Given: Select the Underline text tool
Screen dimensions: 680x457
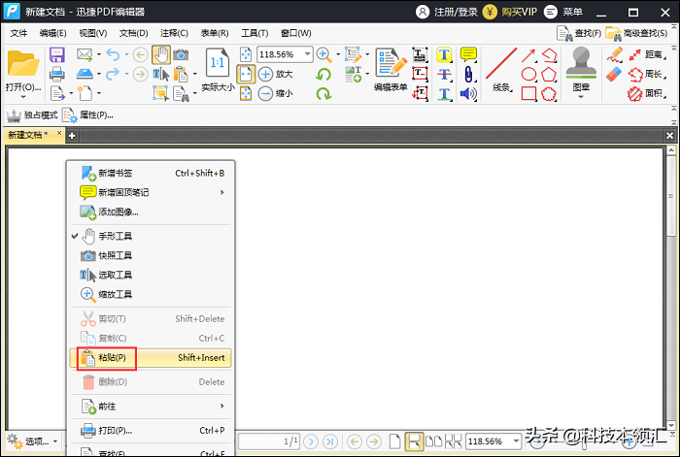Looking at the screenshot, I should tap(444, 93).
